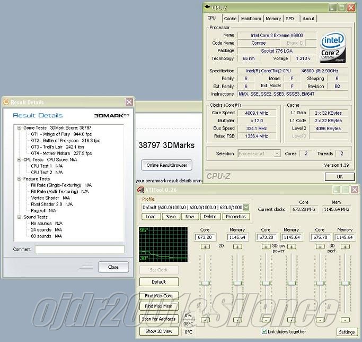Select GT1 - Wings of Fury result
Image resolution: width=362 pixels, height=342 pixels.
61,134
